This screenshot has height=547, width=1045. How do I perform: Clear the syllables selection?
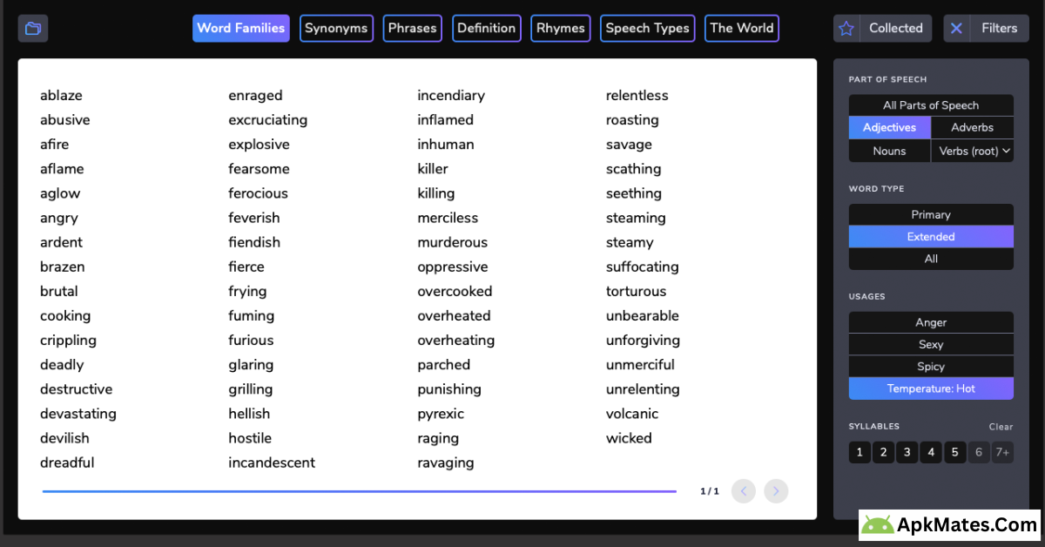pos(1001,426)
